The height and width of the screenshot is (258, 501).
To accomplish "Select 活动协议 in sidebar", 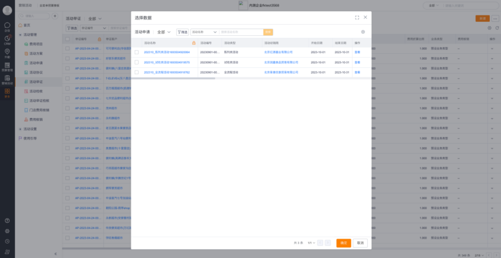I will click(36, 72).
